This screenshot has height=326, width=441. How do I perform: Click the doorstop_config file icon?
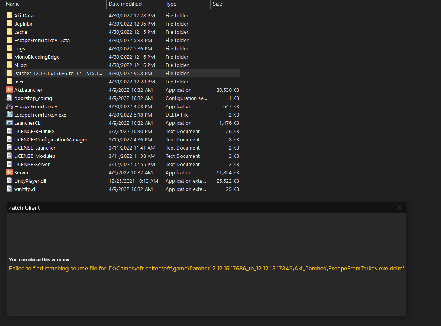point(9,98)
